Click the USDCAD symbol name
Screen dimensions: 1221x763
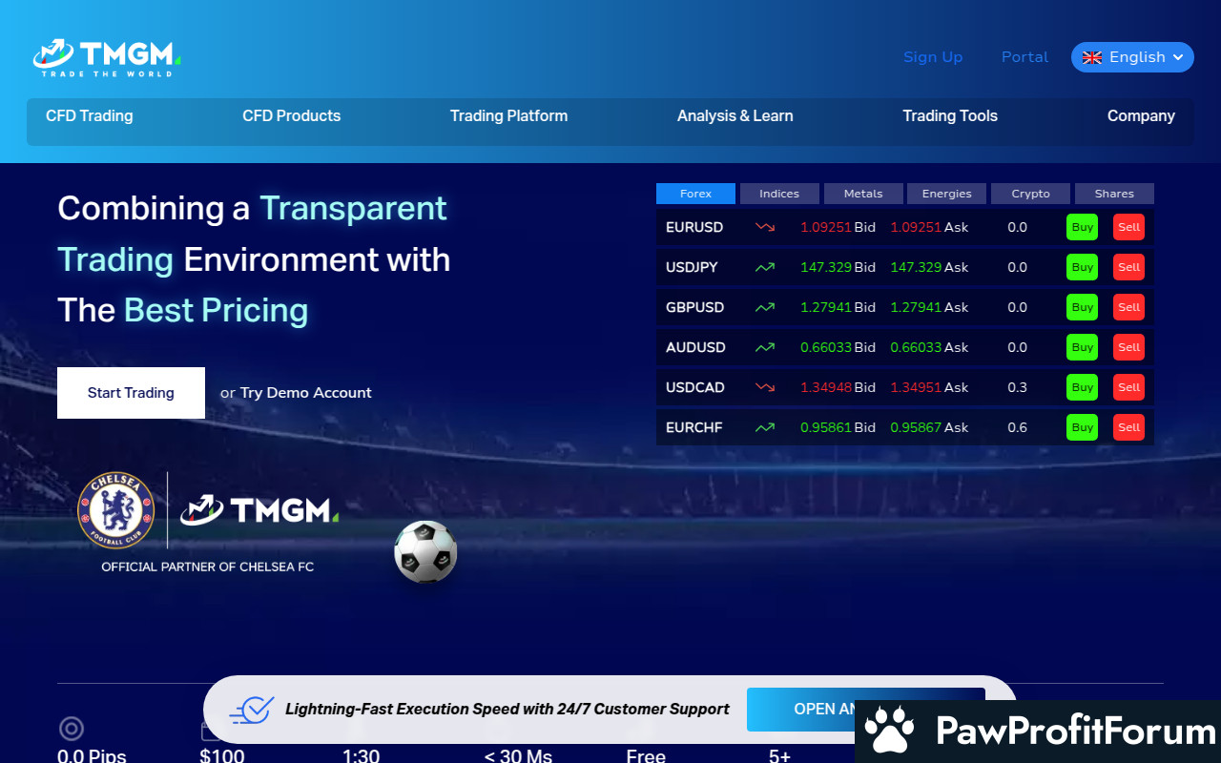[x=695, y=387]
